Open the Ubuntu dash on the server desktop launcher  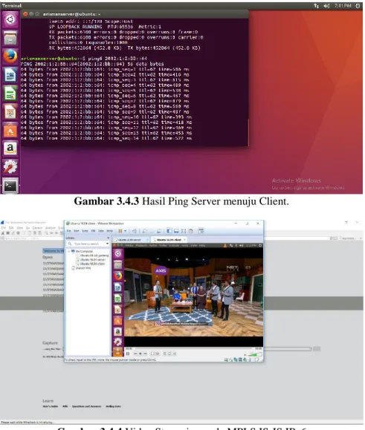coord(10,19)
